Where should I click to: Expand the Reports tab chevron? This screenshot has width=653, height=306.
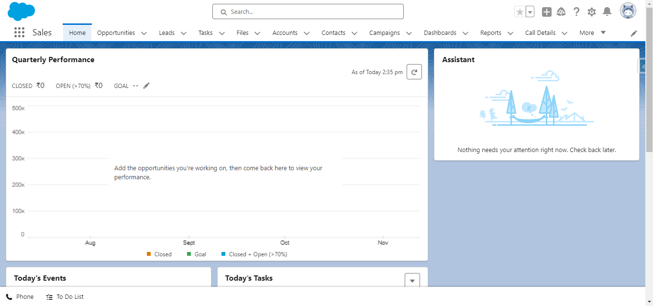[x=510, y=33]
